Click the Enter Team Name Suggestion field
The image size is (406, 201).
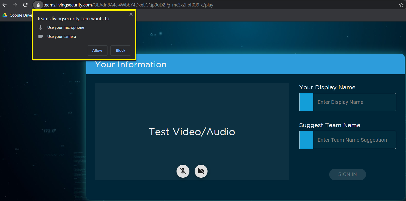pos(348,140)
